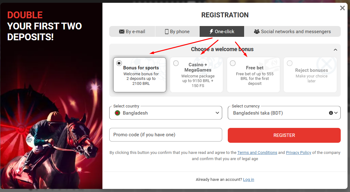Open the Select country dropdown

tap(166, 113)
